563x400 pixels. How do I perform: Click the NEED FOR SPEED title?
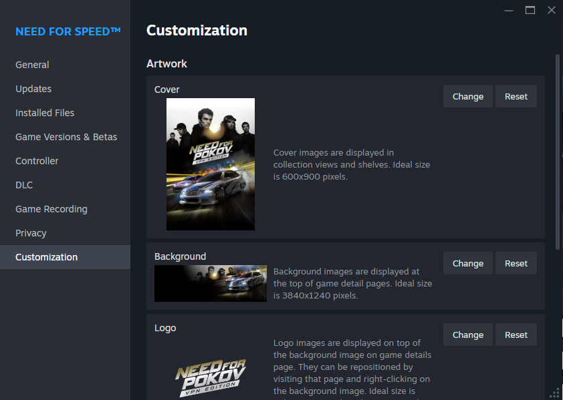pos(68,31)
